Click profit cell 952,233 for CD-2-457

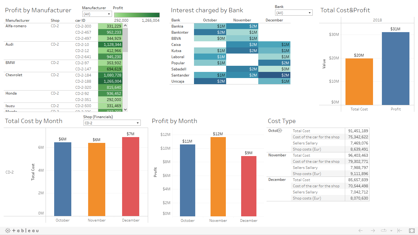[x=110, y=32]
